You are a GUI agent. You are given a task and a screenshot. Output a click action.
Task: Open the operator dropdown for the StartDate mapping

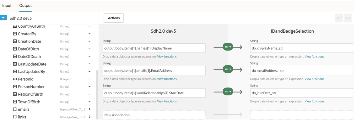[x=228, y=92]
